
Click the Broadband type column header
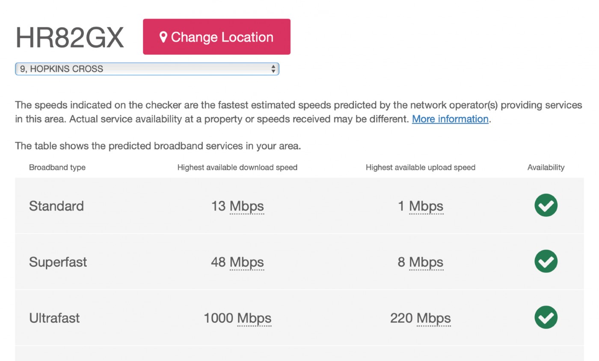57,167
